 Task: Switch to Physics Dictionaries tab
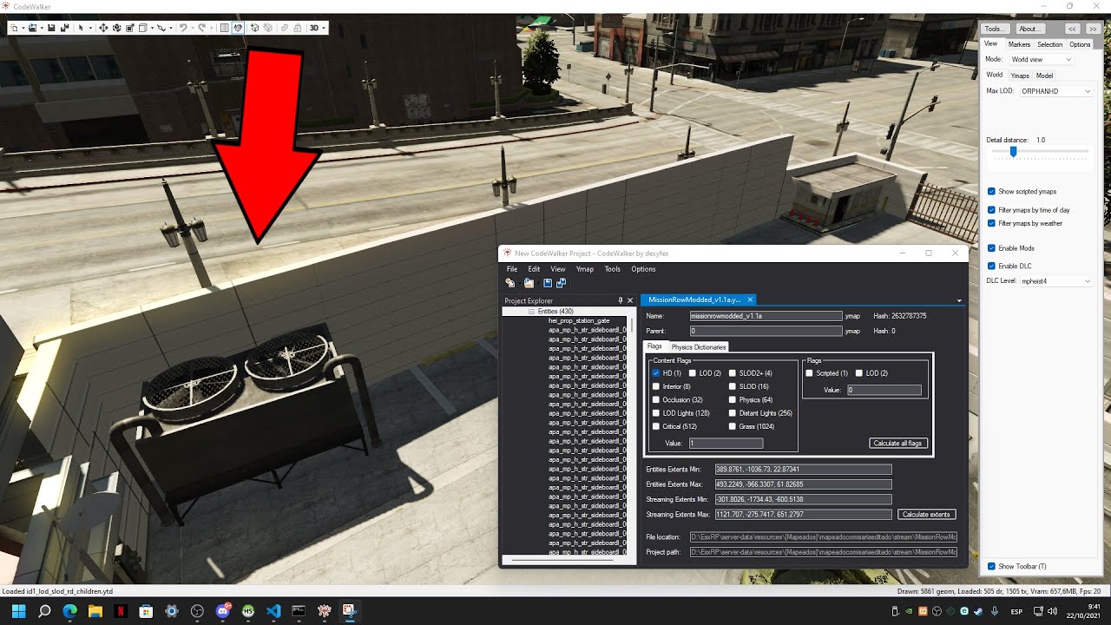(x=699, y=347)
